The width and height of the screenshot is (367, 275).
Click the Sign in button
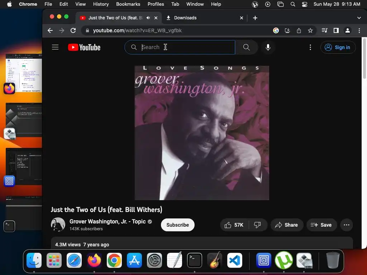(338, 47)
